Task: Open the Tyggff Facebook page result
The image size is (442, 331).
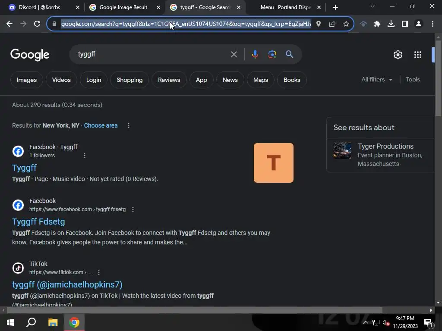Action: tap(25, 168)
